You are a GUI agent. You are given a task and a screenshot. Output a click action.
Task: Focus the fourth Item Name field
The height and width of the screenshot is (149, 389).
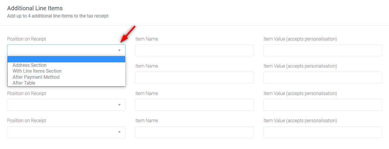[x=194, y=132]
